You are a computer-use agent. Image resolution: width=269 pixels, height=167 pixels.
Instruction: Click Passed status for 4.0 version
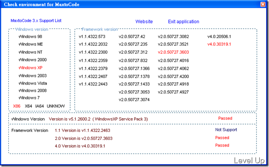pyautogui.click(x=222, y=145)
